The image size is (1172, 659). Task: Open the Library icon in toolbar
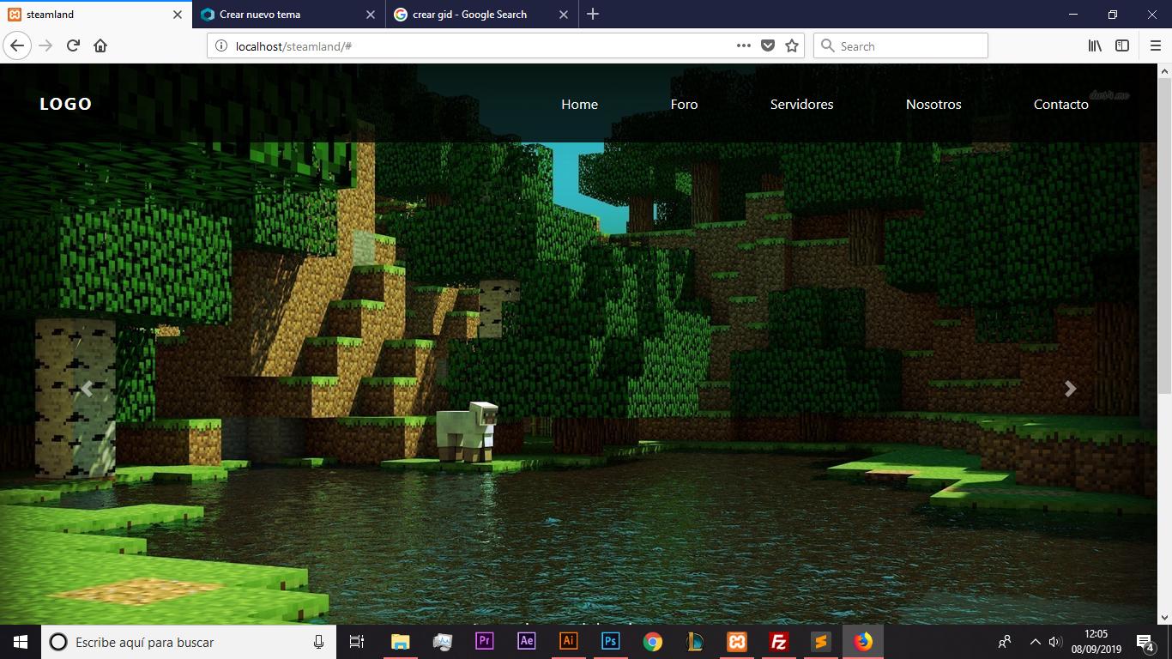point(1095,45)
